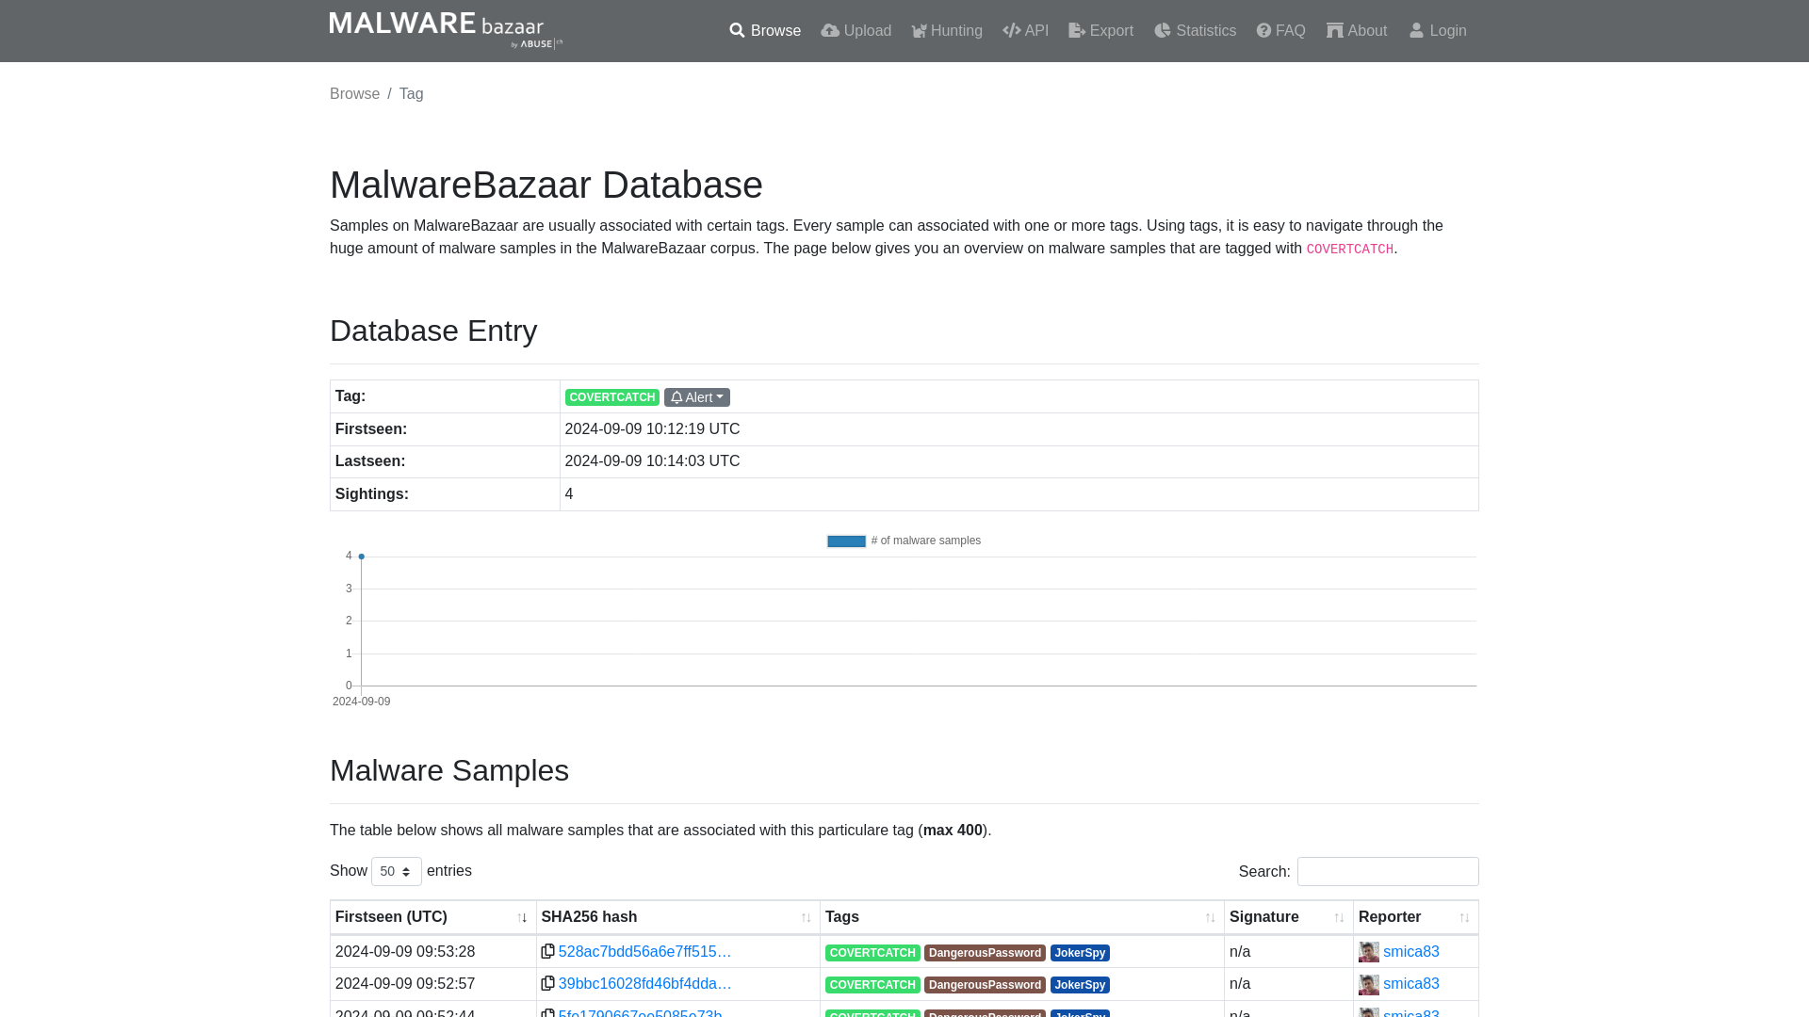Sort by SHA256 hash column
The width and height of the screenshot is (1809, 1017).
point(677,917)
